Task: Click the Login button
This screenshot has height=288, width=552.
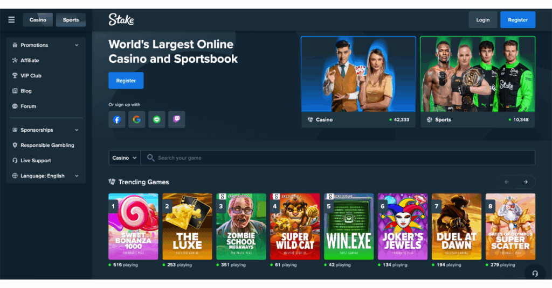Action: click(482, 20)
